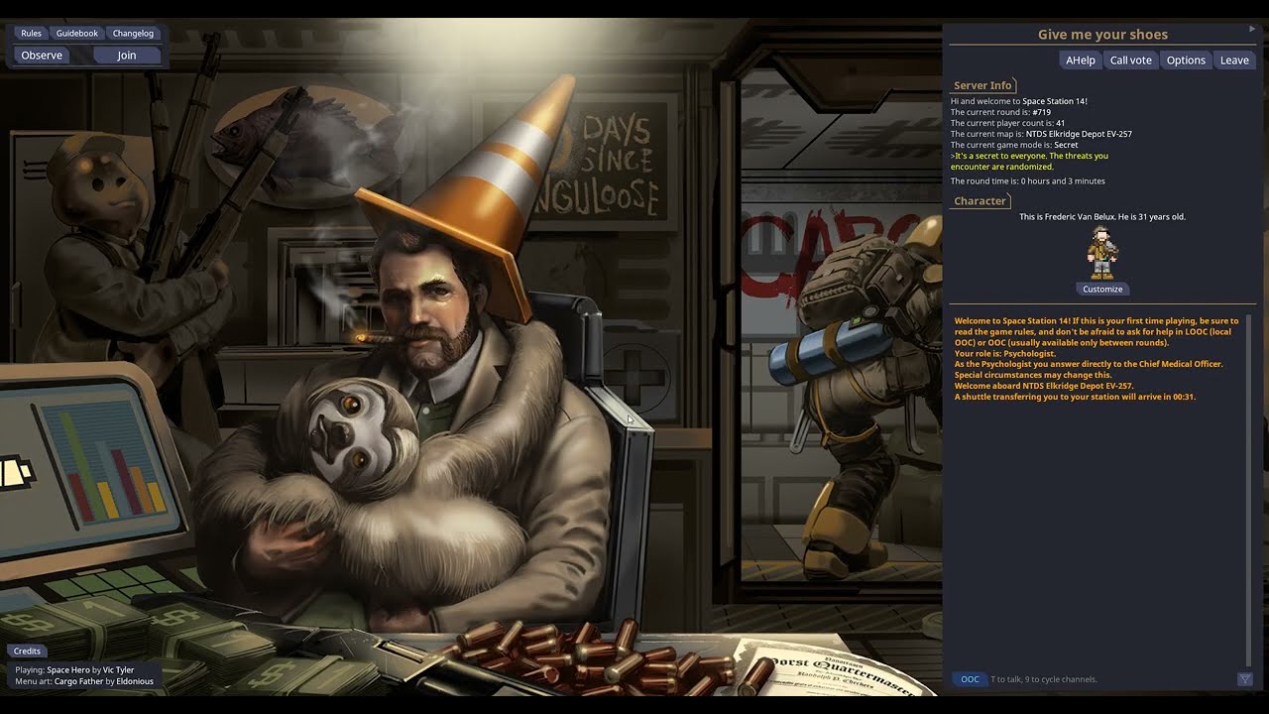The image size is (1269, 714).
Task: Click the chat log scrollbar
Action: coord(1248,491)
